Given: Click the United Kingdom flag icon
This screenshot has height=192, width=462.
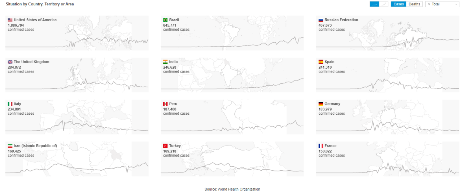Looking at the screenshot, I should 10,62.
